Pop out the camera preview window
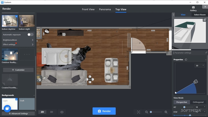The width and height of the screenshot is (208, 117). [205, 20]
